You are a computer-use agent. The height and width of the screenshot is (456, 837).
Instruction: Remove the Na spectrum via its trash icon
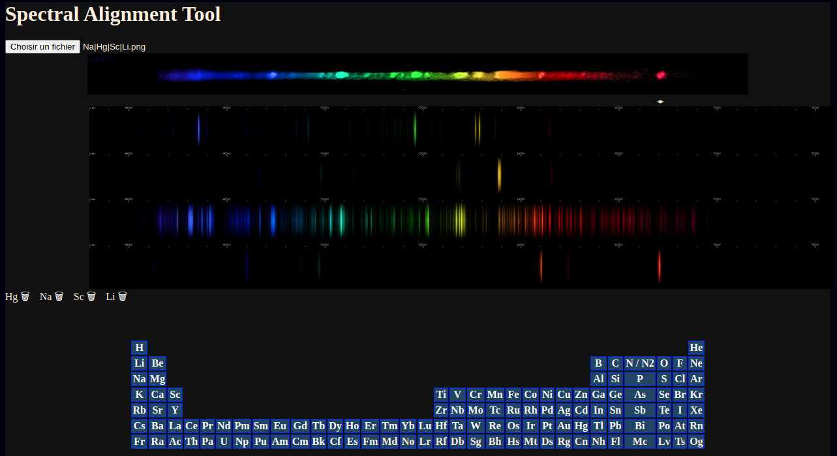59,297
